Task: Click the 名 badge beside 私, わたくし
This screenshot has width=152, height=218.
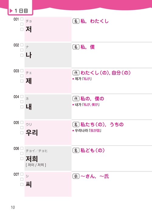Action: pyautogui.click(x=76, y=21)
